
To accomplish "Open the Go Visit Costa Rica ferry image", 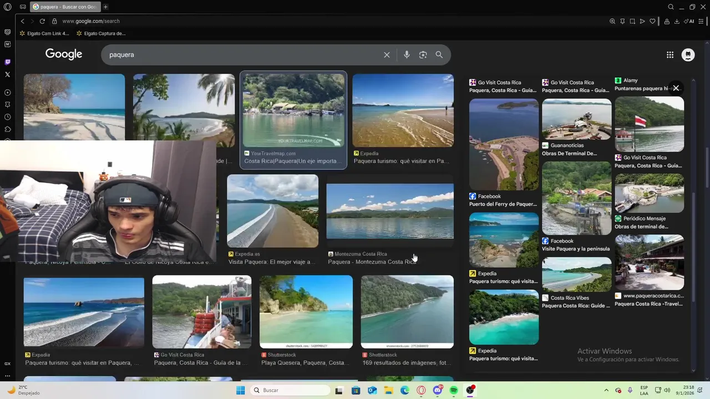I will pyautogui.click(x=202, y=311).
